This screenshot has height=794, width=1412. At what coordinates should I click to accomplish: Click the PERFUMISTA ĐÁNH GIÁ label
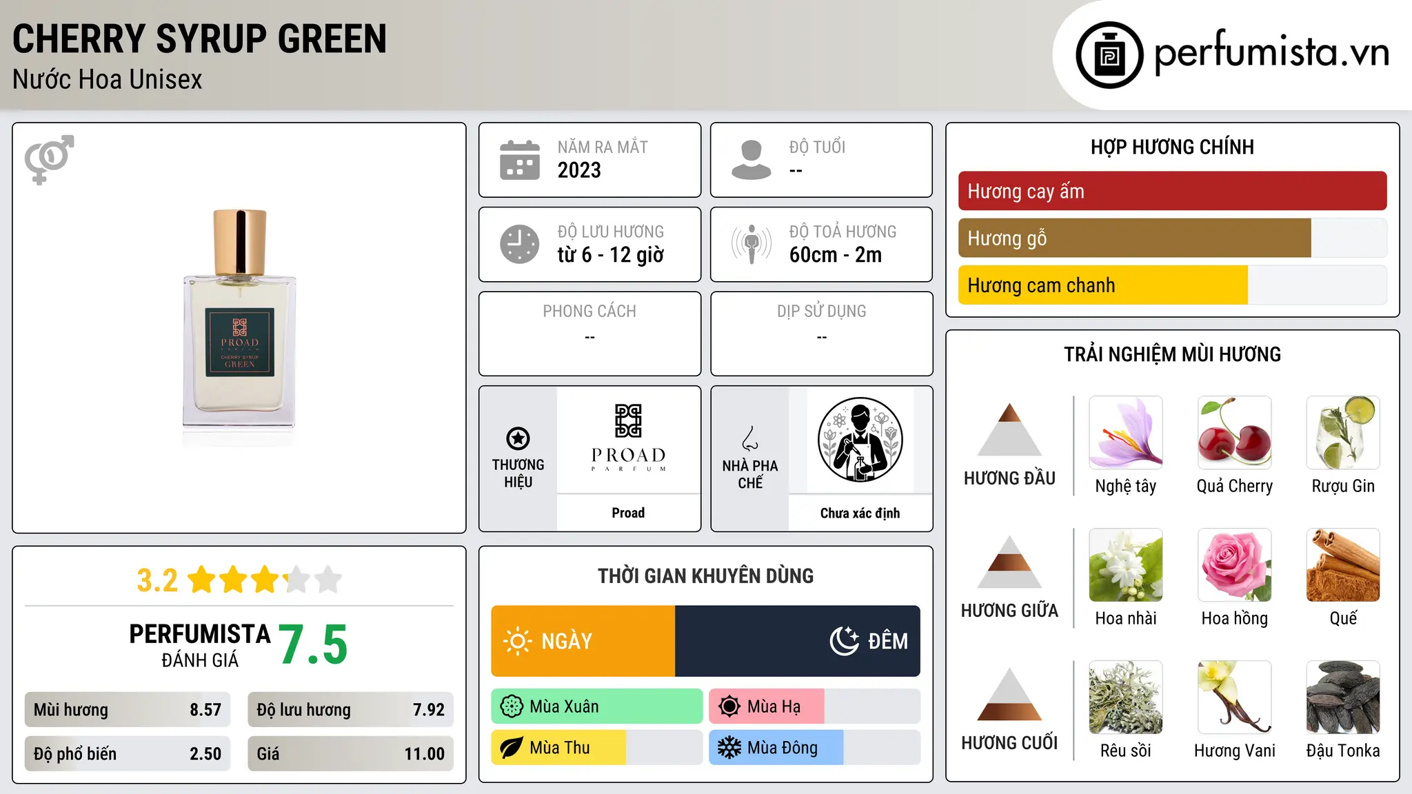[200, 645]
